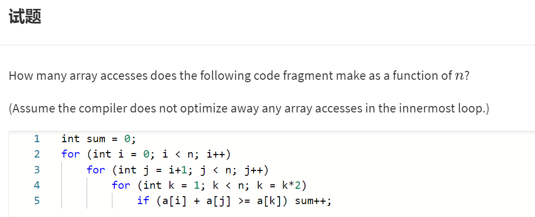This screenshot has height=217, width=535.
Task: Click 'j = i+1' in the second loop
Action: tap(165, 170)
